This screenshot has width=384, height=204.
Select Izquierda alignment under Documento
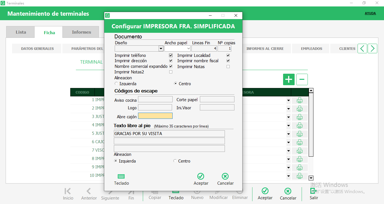point(116,84)
